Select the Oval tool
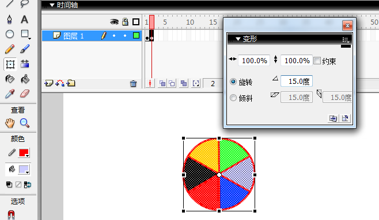Screen dimensions: 379x220 click(10, 34)
